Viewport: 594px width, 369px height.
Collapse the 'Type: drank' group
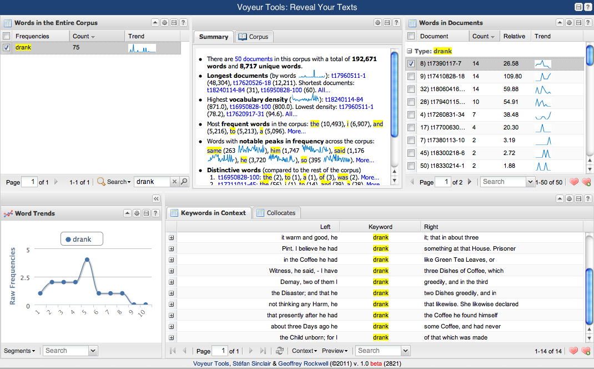point(410,51)
